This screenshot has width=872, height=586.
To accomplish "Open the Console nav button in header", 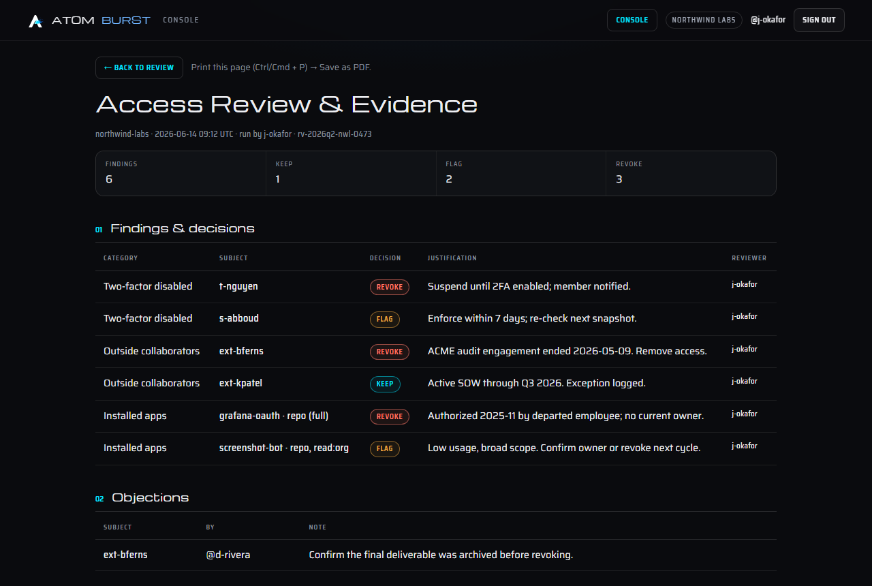I will point(632,20).
